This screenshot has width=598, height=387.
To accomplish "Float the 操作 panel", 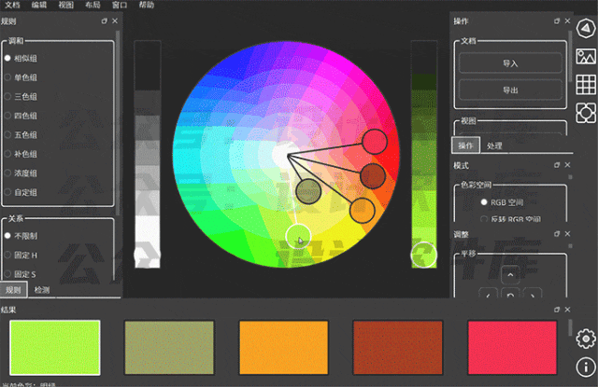I will coord(557,21).
